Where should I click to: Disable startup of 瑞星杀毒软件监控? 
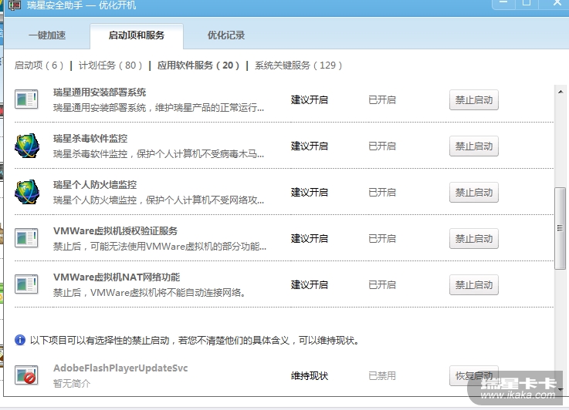(x=474, y=146)
